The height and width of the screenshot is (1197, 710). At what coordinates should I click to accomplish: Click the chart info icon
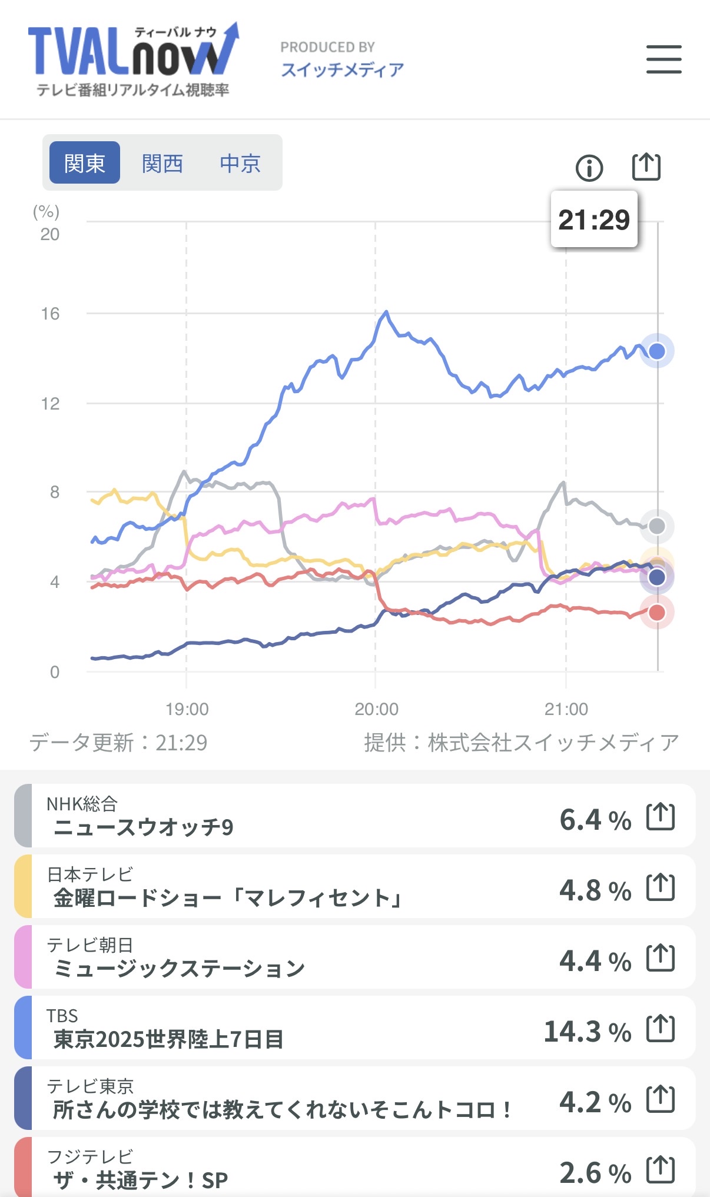click(x=589, y=168)
